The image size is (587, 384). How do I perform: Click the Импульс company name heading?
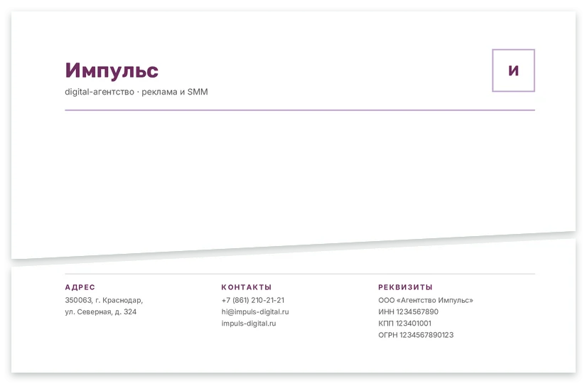(112, 70)
